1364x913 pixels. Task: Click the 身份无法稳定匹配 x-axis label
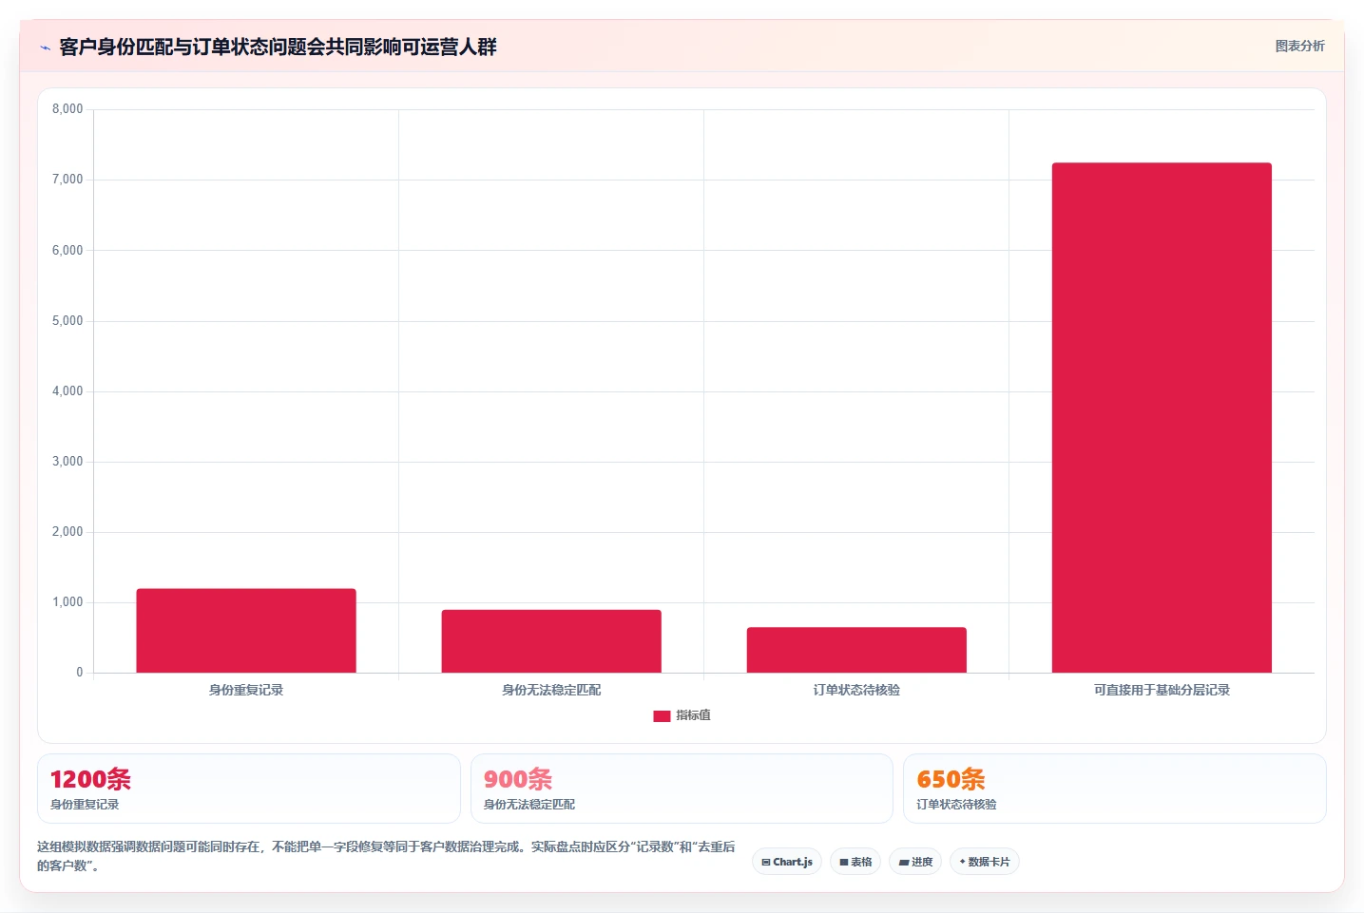click(x=551, y=690)
